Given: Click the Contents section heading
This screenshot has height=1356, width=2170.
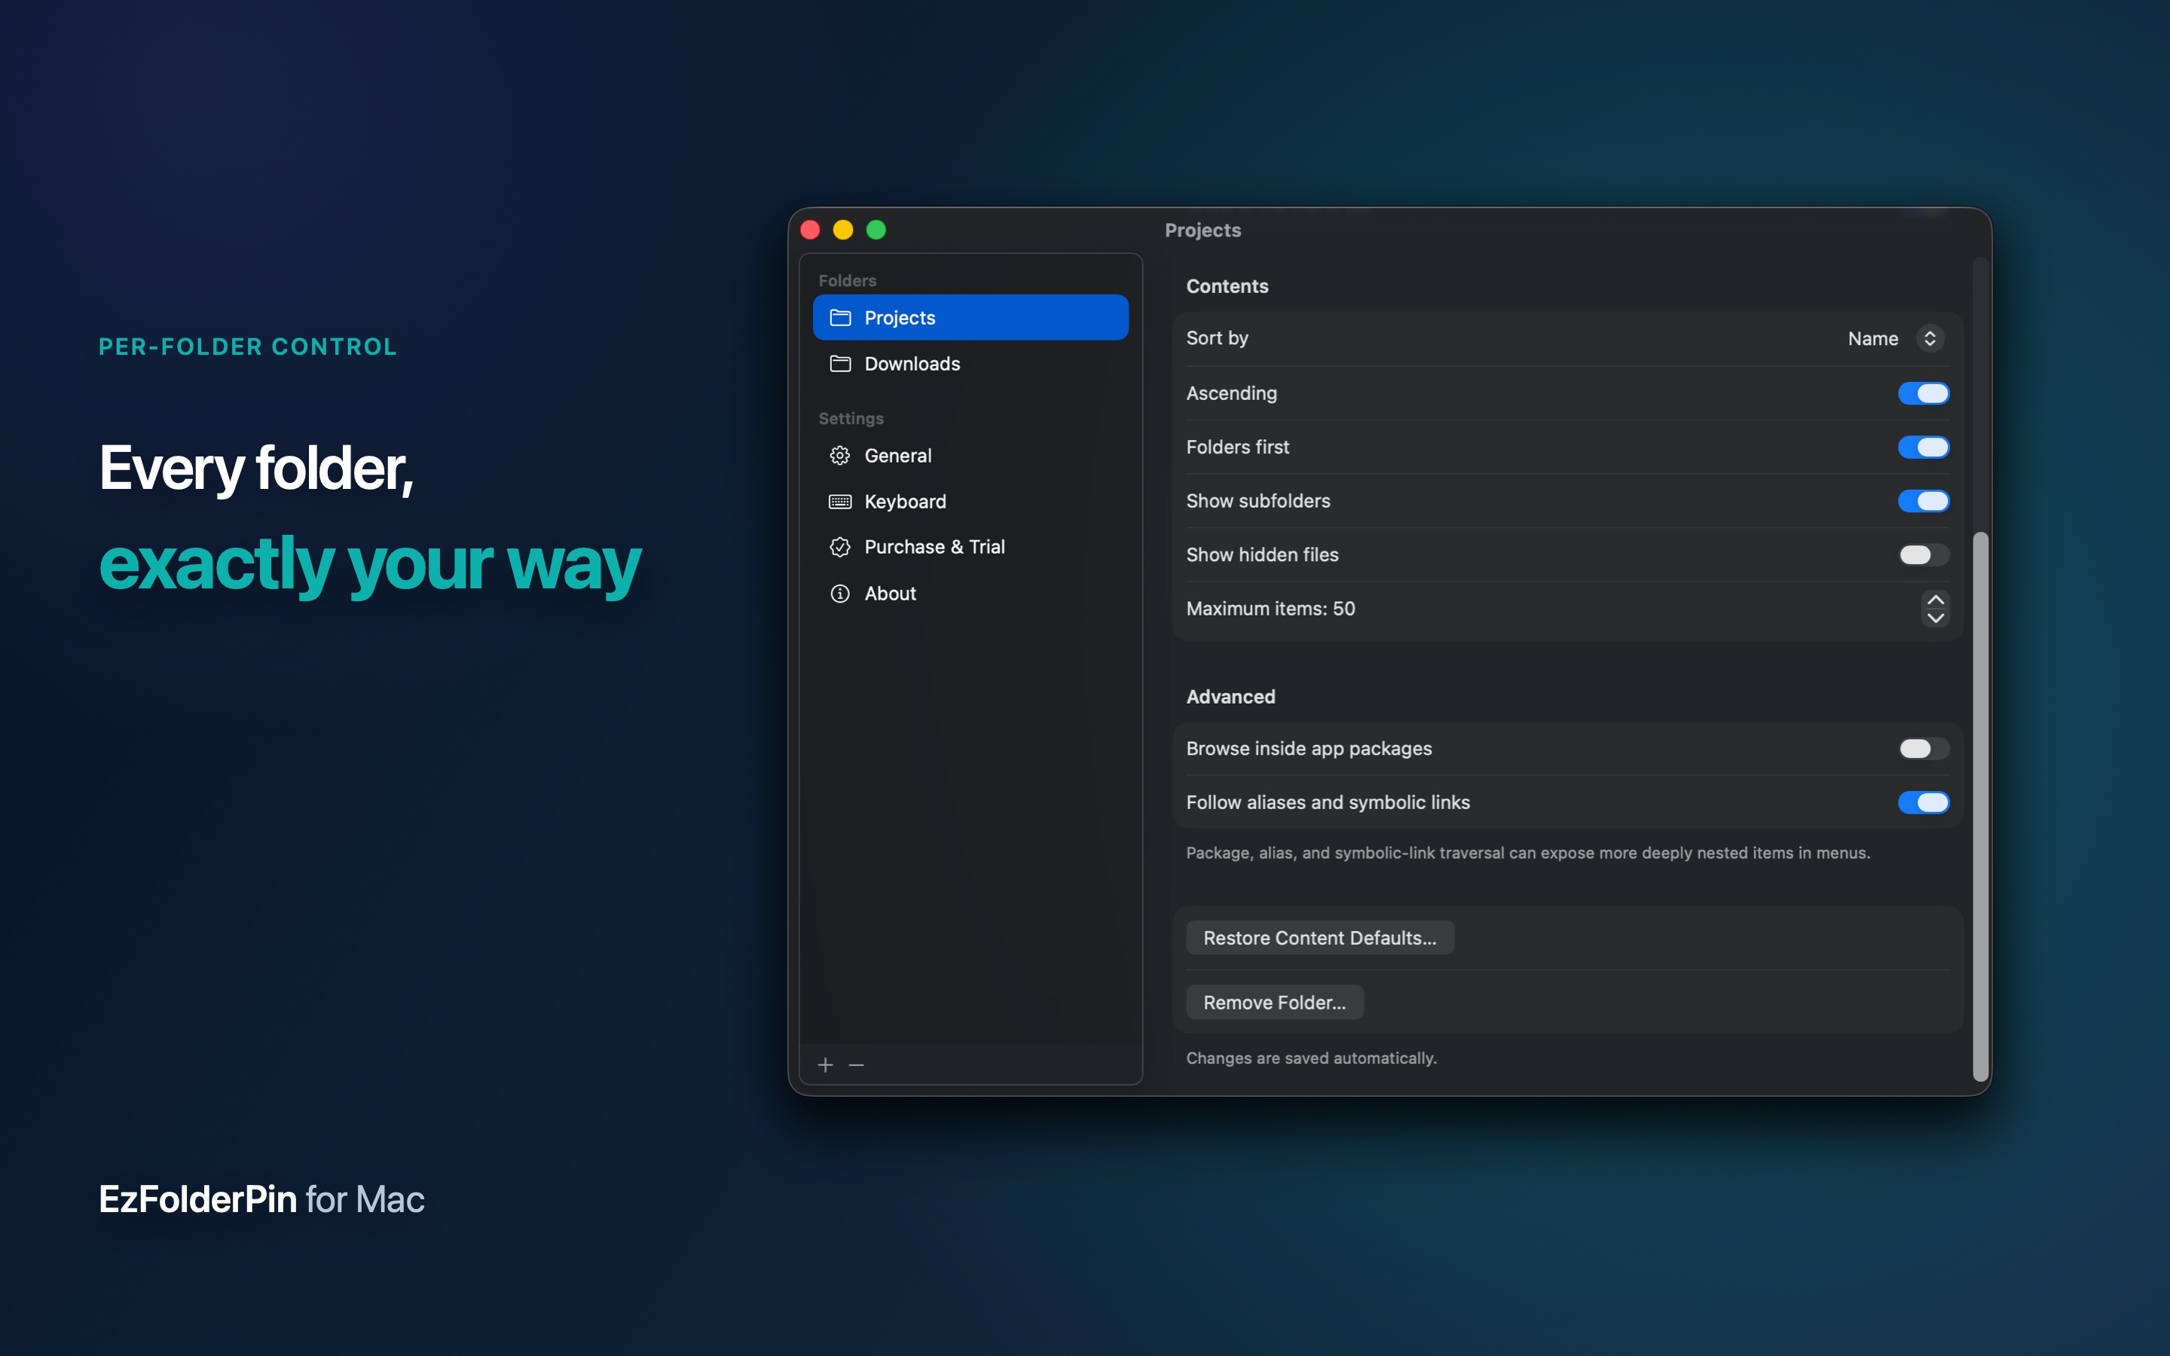Looking at the screenshot, I should pos(1227,286).
